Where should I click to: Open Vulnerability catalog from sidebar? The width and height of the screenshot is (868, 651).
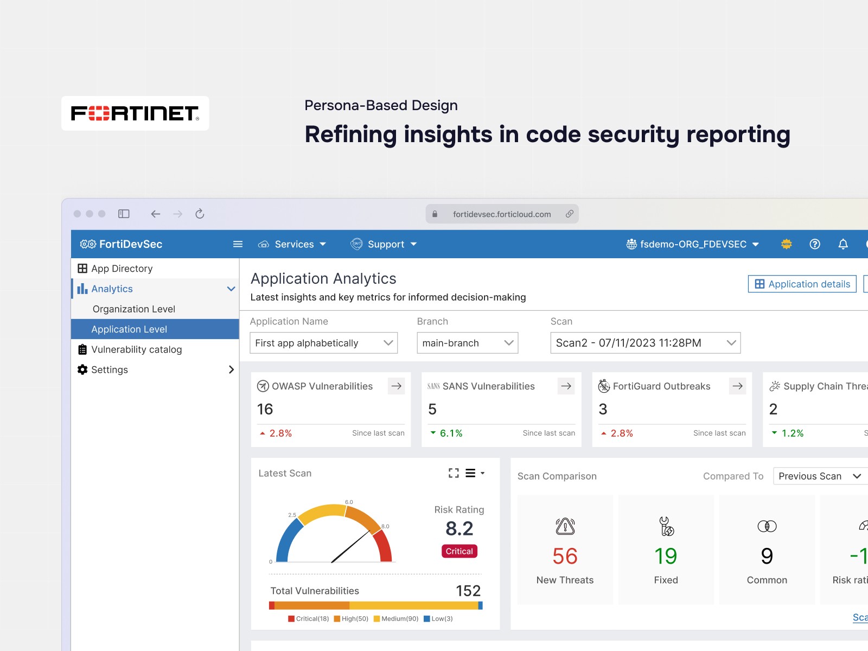point(155,349)
